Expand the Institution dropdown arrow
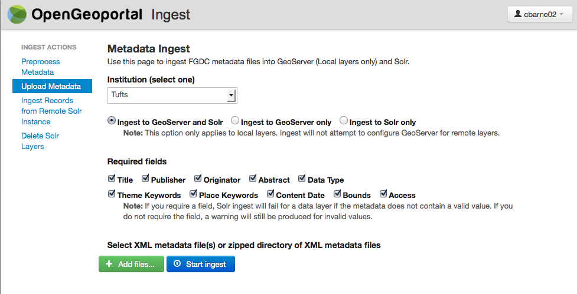The image size is (577, 294). pyautogui.click(x=231, y=96)
